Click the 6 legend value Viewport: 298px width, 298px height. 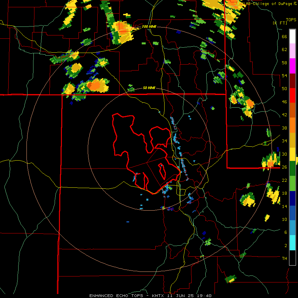pos(286,232)
